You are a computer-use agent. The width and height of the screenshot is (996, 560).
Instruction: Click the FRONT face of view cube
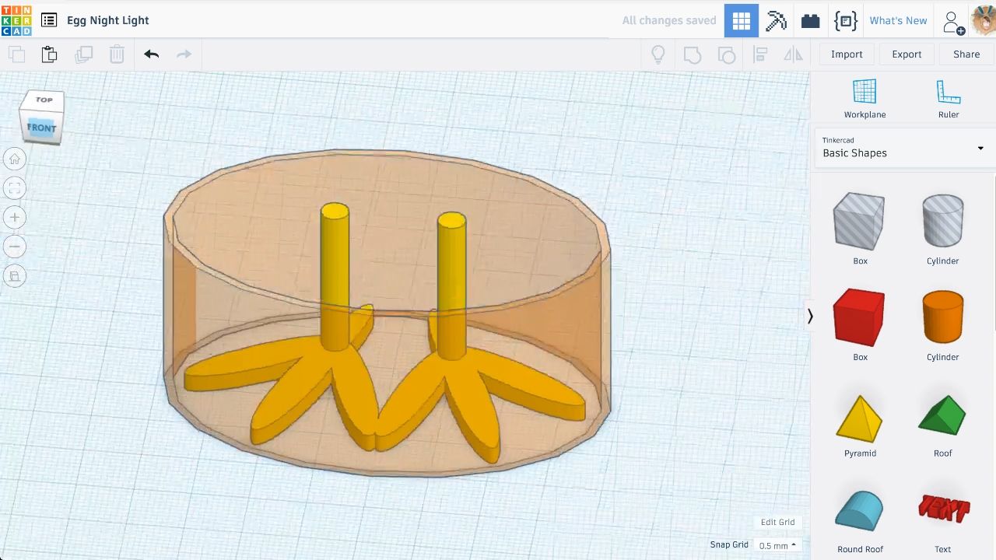(x=42, y=128)
